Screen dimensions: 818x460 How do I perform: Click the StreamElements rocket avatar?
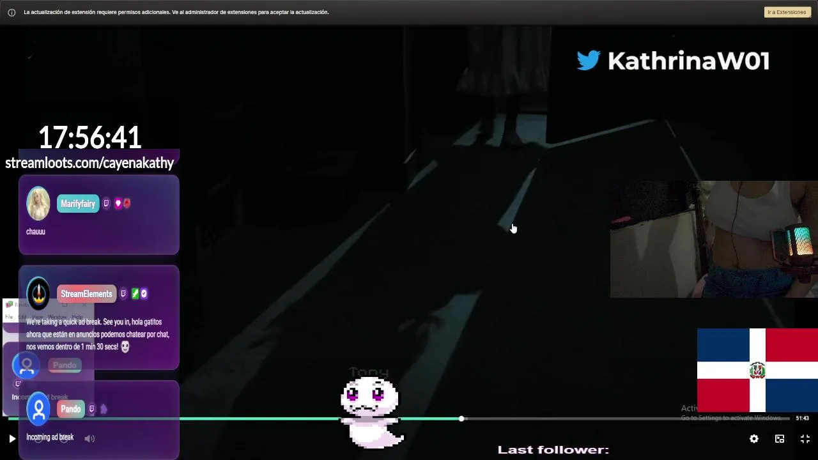point(38,293)
